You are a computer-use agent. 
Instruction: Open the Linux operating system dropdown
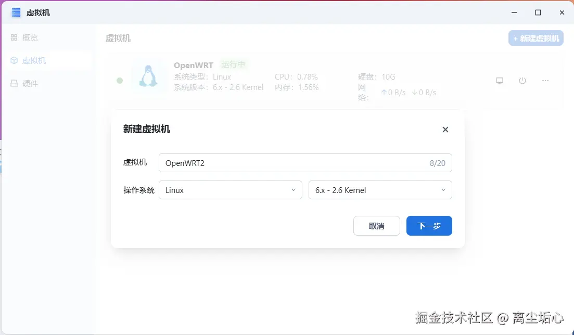230,190
